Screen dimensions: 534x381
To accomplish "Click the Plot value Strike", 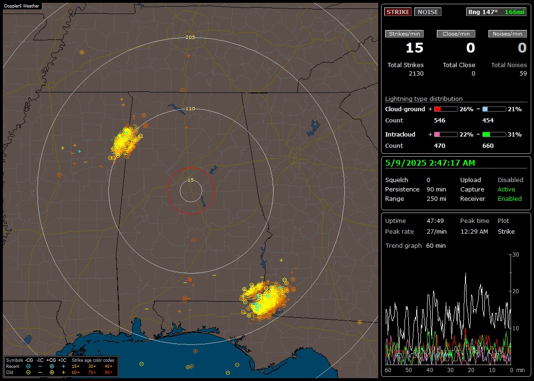I will tap(506, 231).
